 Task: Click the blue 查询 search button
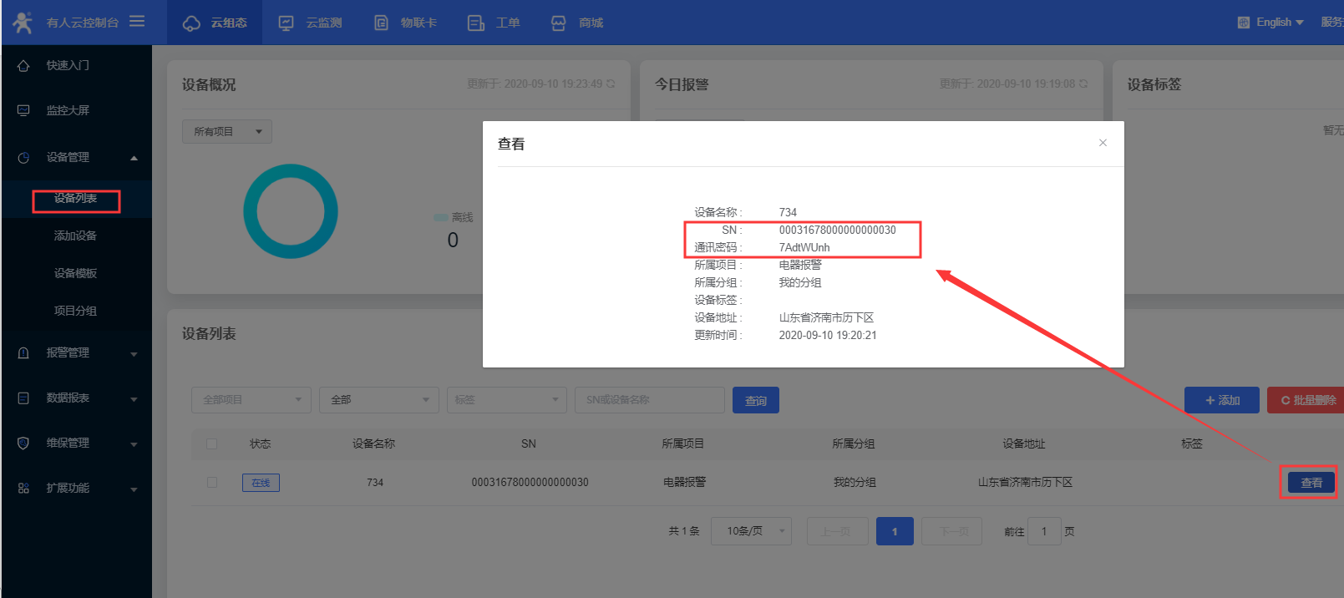[x=755, y=401]
